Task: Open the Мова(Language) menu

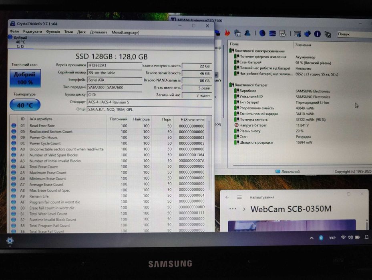Action: point(125,32)
